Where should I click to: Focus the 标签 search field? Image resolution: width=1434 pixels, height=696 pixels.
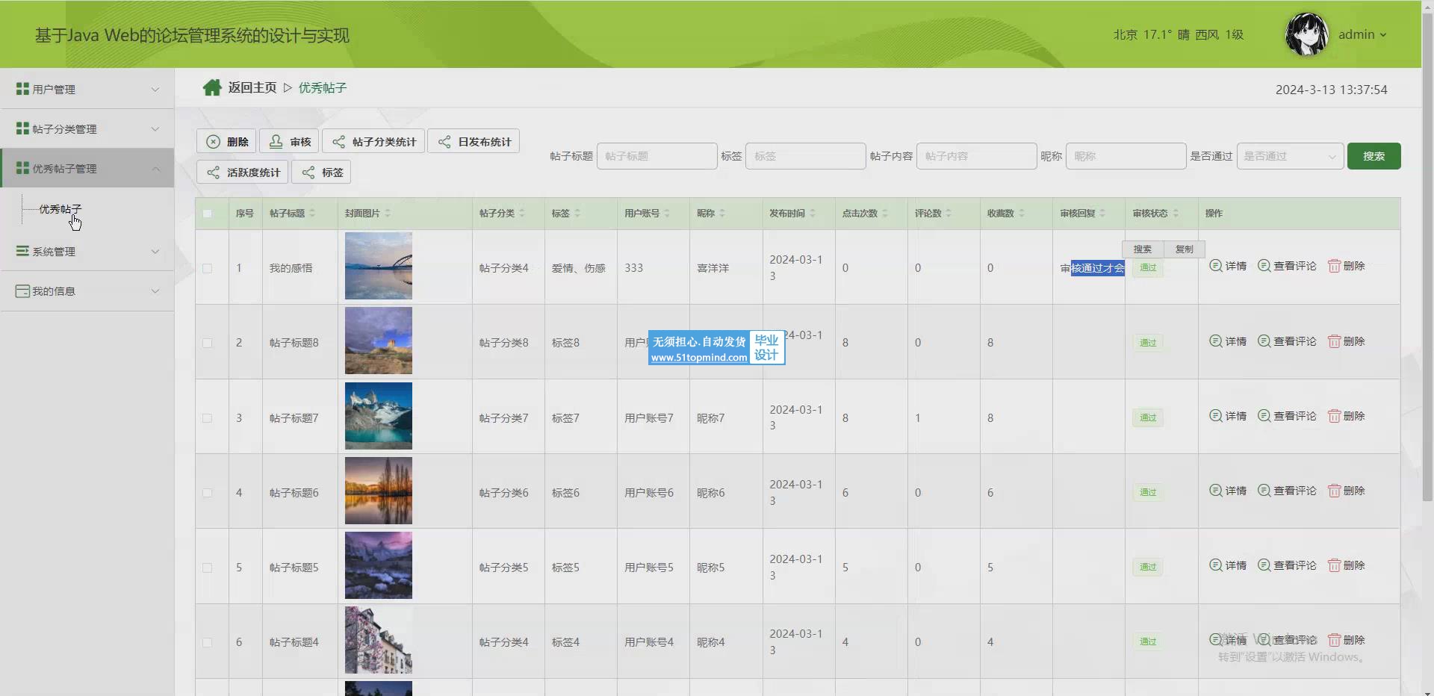[805, 156]
